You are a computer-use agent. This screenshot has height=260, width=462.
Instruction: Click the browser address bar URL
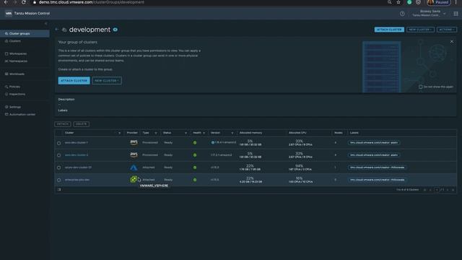coord(92,2)
